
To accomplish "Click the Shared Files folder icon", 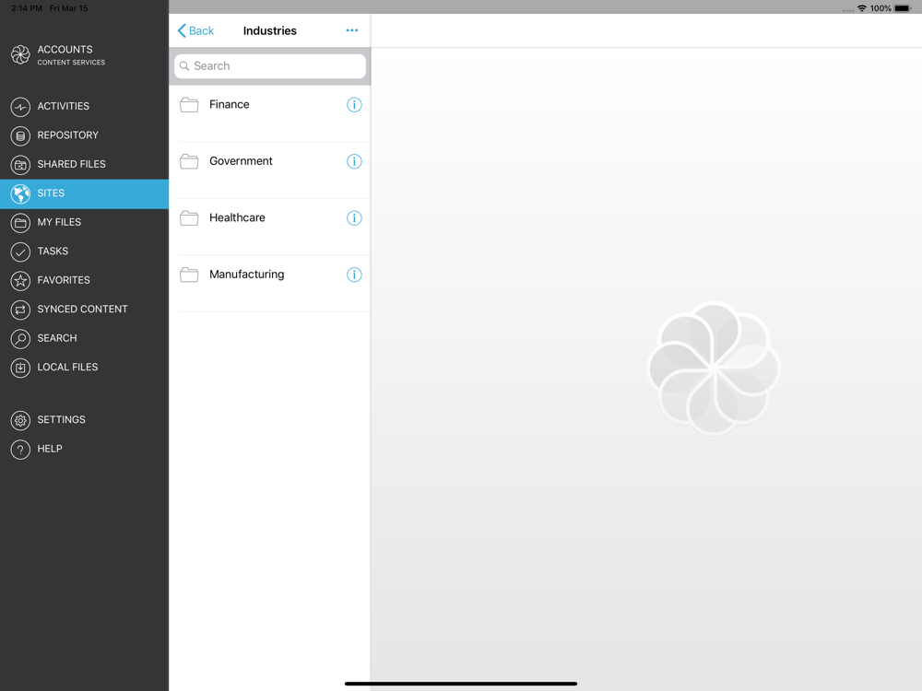I will coord(20,165).
